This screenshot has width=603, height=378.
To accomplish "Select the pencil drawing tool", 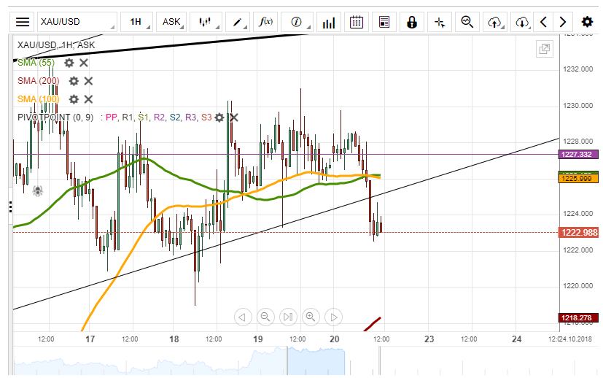I will 238,22.
